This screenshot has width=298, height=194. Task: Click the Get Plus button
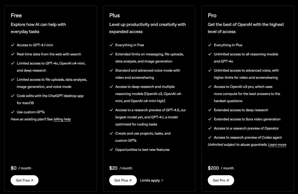tap(123, 180)
